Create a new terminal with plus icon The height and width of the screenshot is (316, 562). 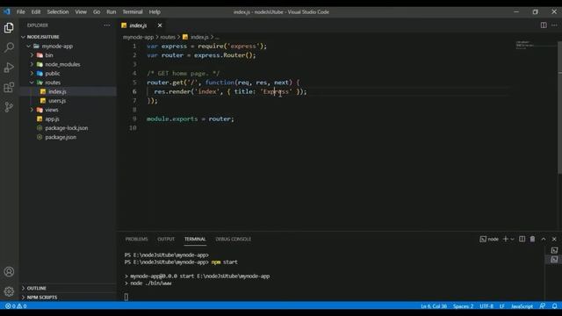tap(506, 239)
